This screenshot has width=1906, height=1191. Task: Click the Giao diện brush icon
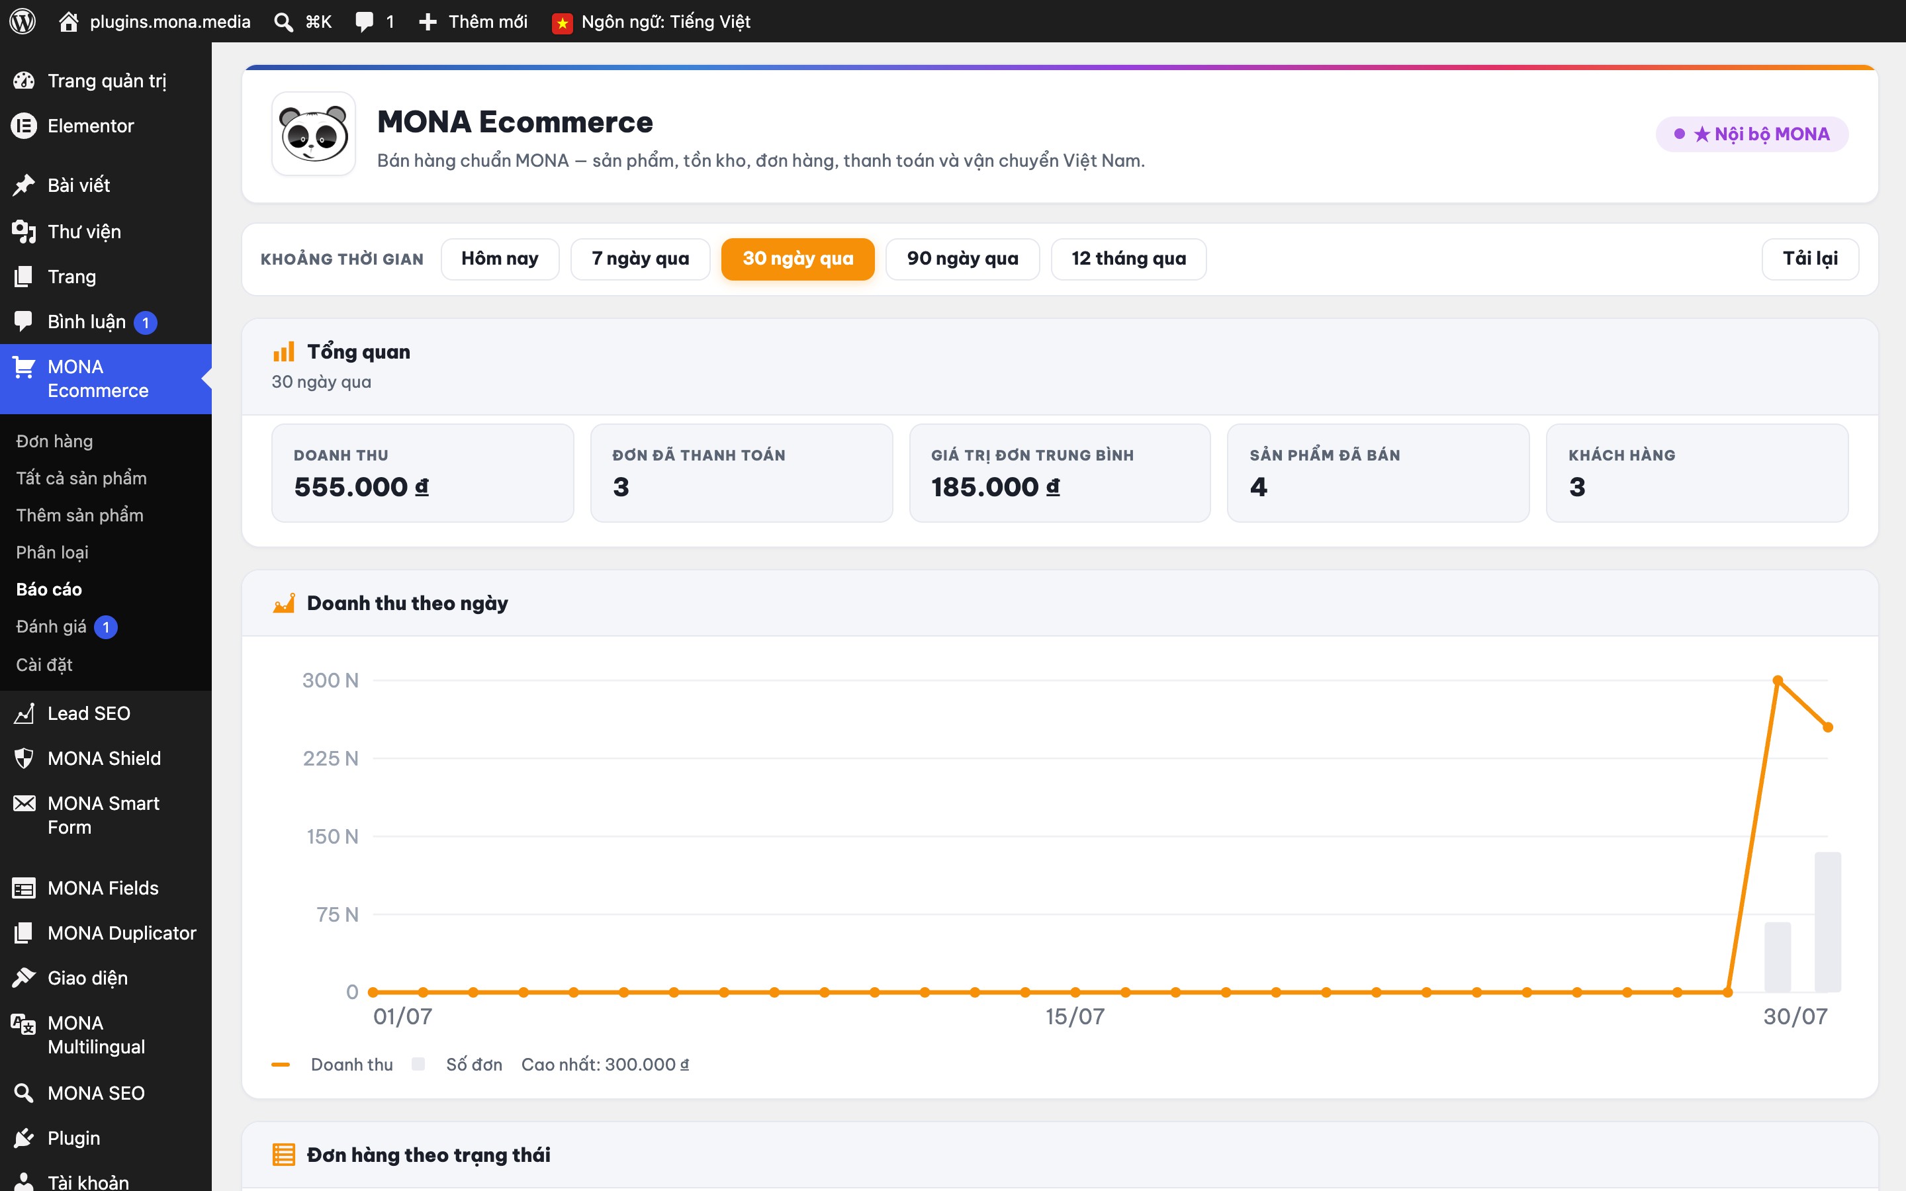pos(24,979)
